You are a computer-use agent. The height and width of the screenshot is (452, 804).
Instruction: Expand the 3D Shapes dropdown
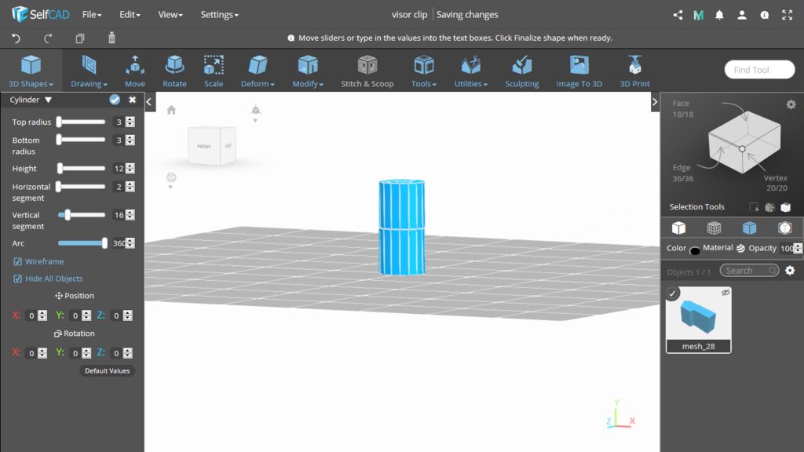coord(31,71)
